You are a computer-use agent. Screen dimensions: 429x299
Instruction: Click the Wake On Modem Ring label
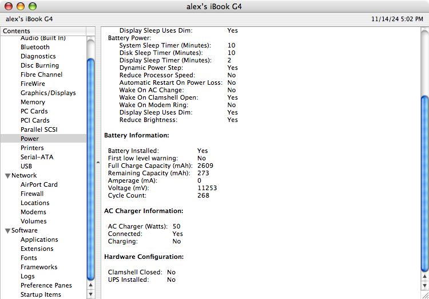[154, 105]
